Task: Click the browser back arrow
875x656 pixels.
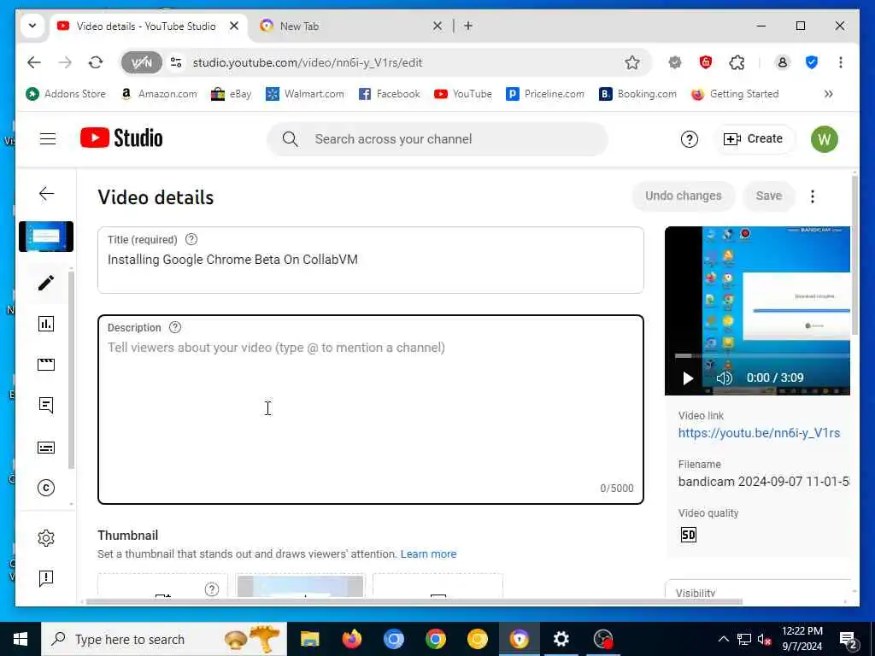Action: [x=34, y=62]
